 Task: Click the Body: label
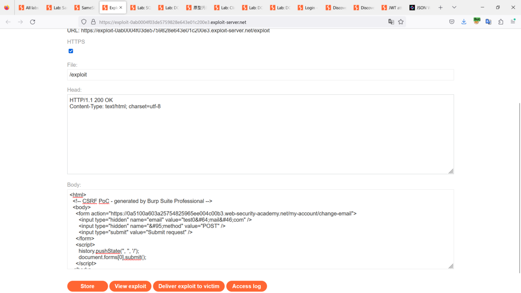[x=74, y=185]
